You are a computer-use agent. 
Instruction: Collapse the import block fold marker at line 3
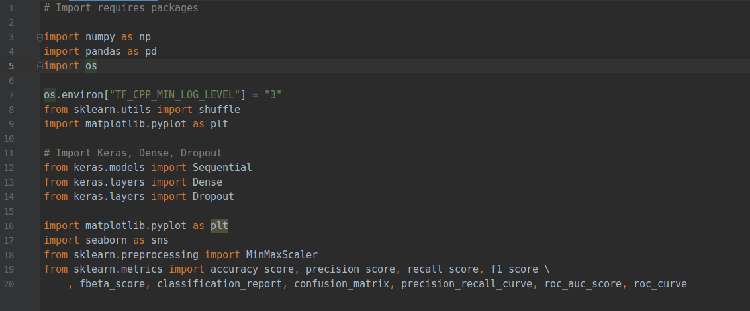(x=40, y=37)
